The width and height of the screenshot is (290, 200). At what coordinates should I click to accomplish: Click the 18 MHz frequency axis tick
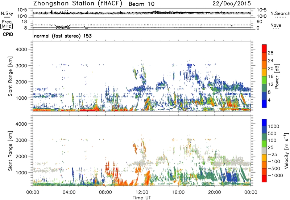pos(24,22)
